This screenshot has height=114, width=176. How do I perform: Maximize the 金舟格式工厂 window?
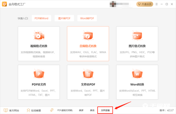click(167, 4)
